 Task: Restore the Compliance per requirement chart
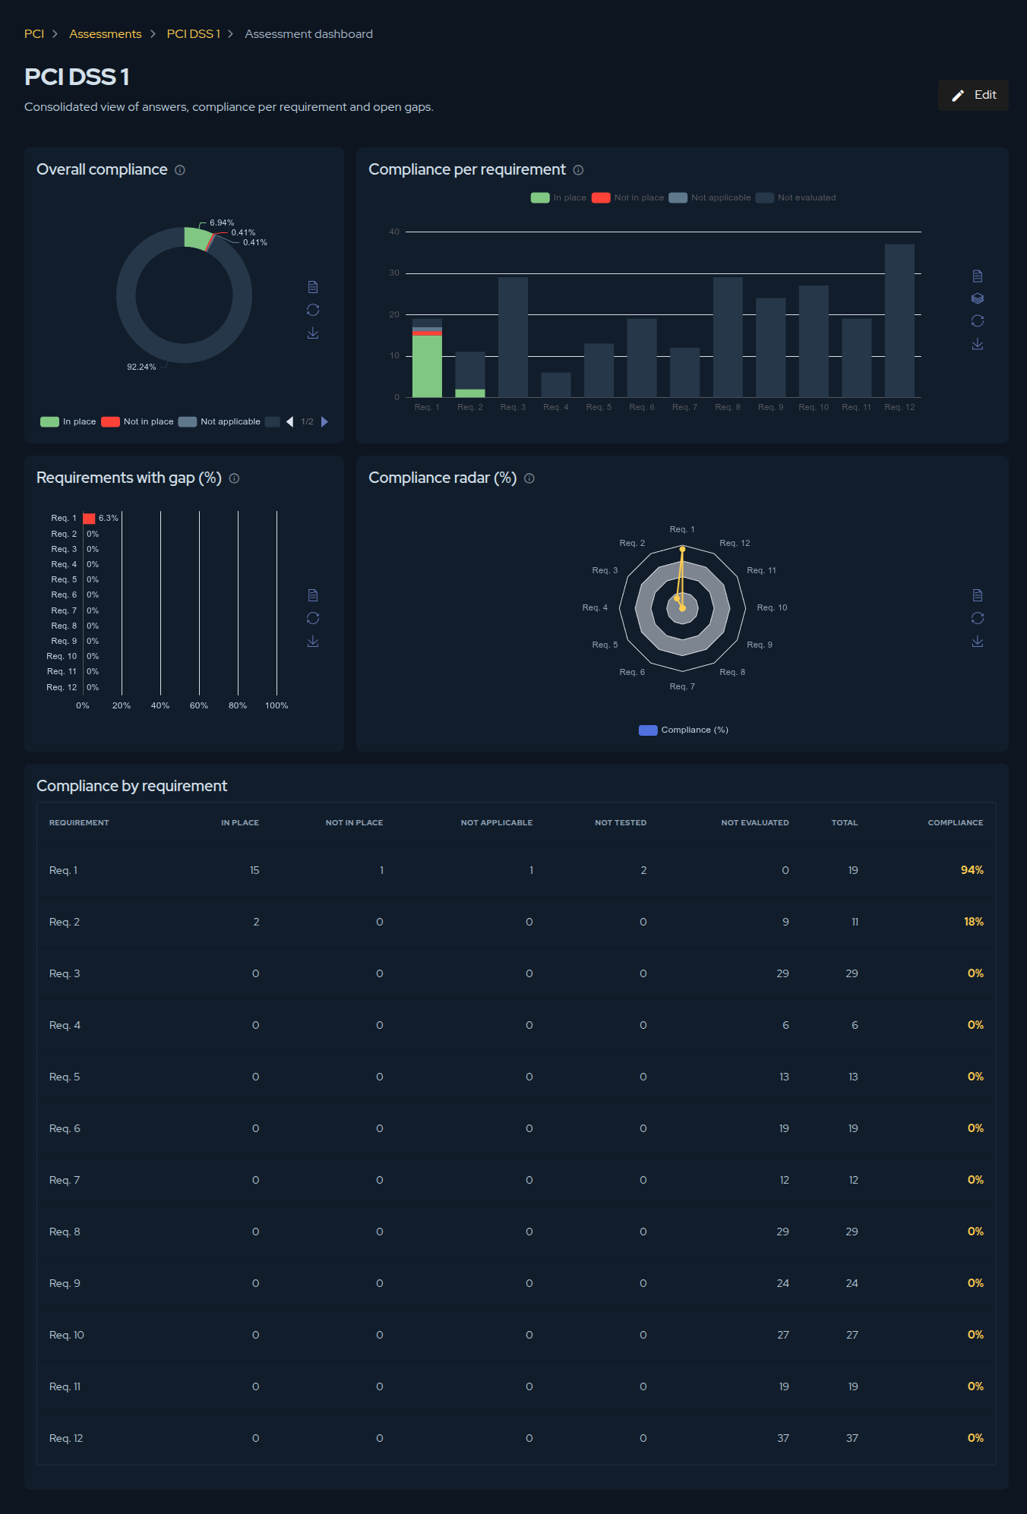coord(978,321)
